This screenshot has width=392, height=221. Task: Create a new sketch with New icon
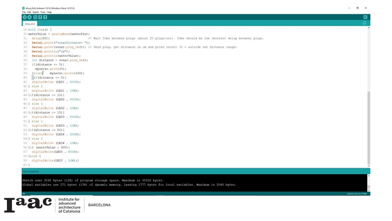[35, 17]
